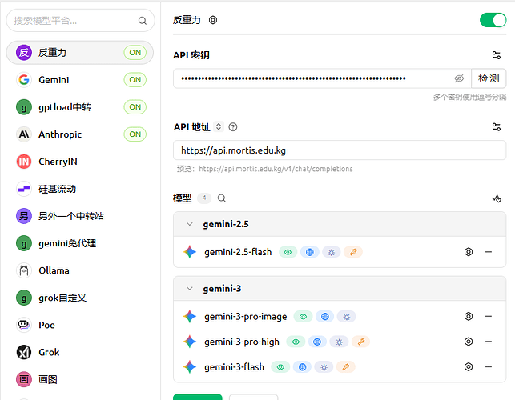
Task: Open settings for gemini-3-pro-high
Action: coord(469,342)
